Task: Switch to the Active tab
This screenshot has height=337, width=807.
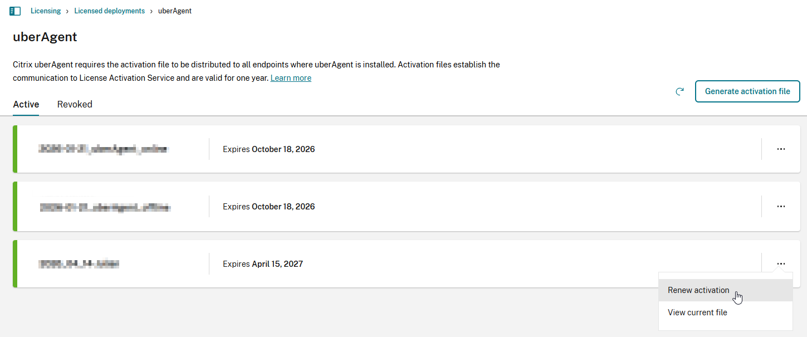Action: tap(26, 104)
